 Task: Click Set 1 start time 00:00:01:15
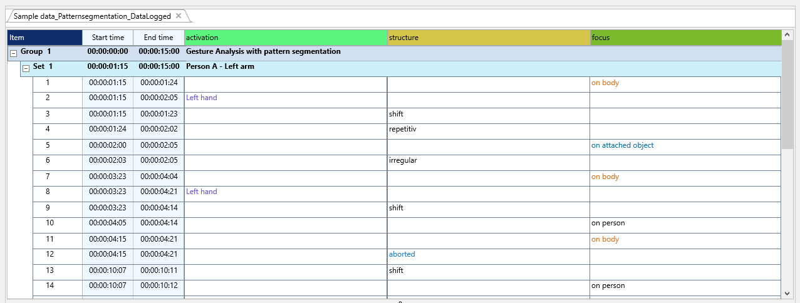[x=108, y=66]
